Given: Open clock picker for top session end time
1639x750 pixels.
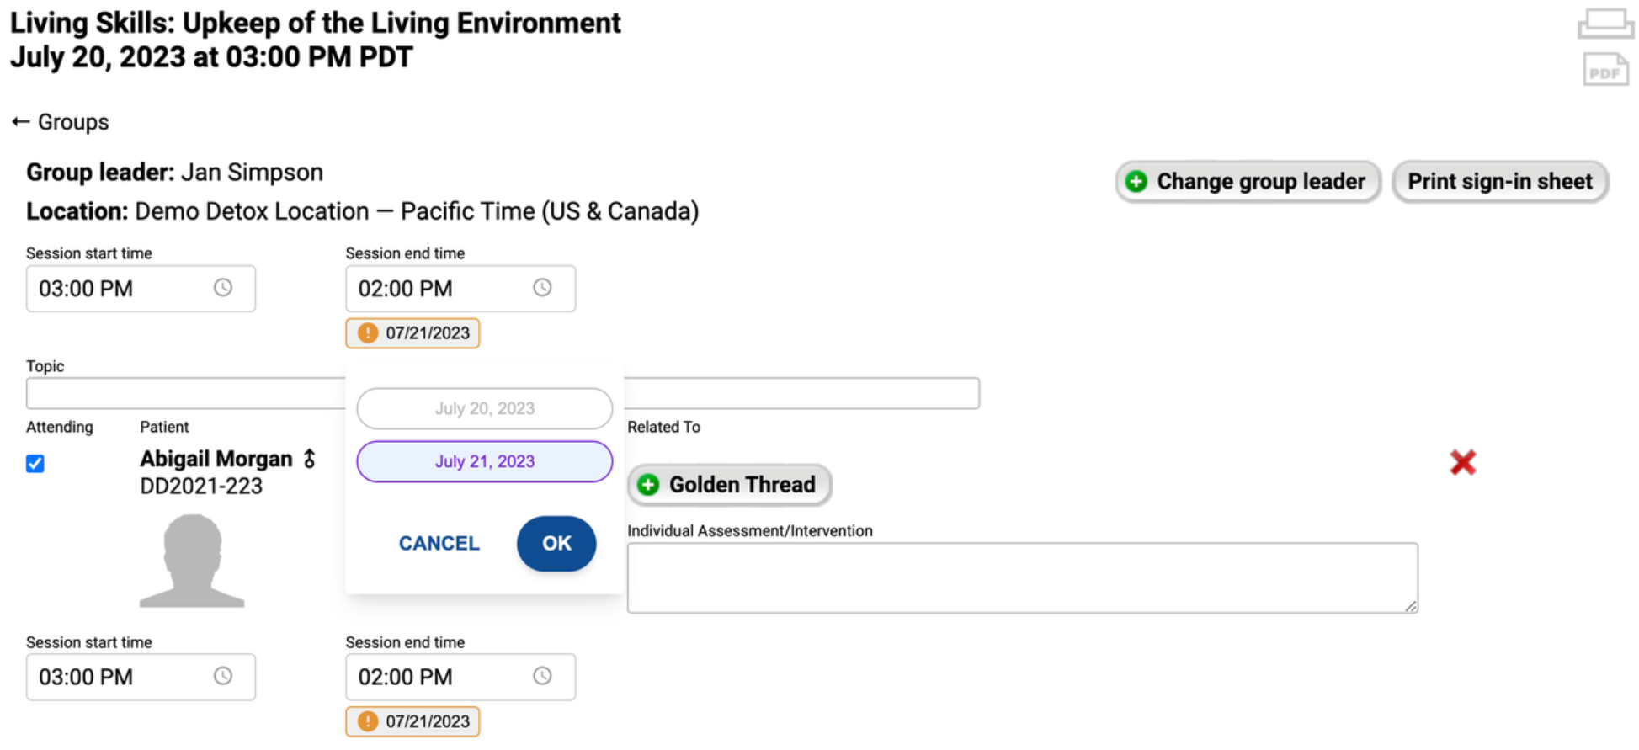Looking at the screenshot, I should pos(542,288).
